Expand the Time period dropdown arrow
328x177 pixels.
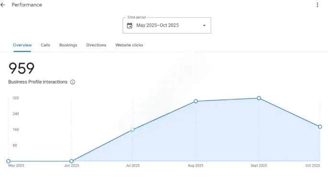pyautogui.click(x=204, y=25)
